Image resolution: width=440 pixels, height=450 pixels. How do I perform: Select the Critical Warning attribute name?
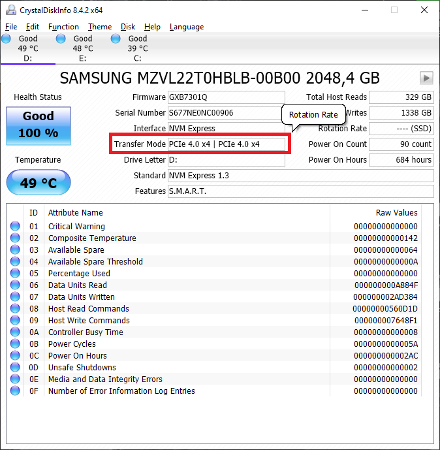click(76, 227)
